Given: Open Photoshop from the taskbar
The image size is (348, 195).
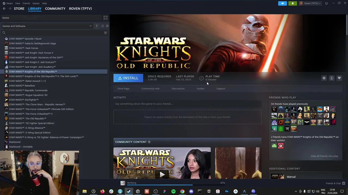Looking at the screenshot, I should pos(227,191).
